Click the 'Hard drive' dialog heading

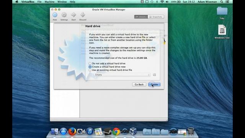93,26
